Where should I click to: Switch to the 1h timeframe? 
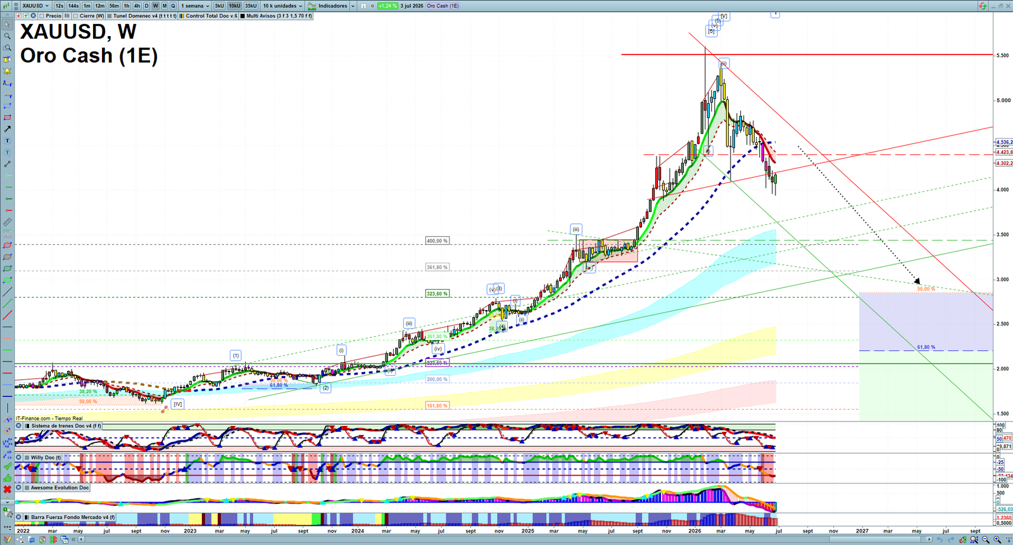point(127,6)
